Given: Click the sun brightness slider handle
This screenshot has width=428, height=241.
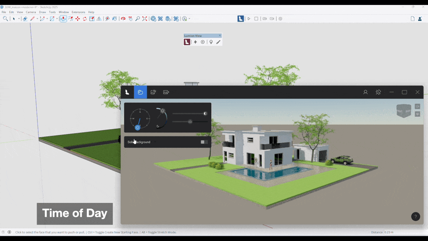Looking at the screenshot, I should (x=205, y=113).
